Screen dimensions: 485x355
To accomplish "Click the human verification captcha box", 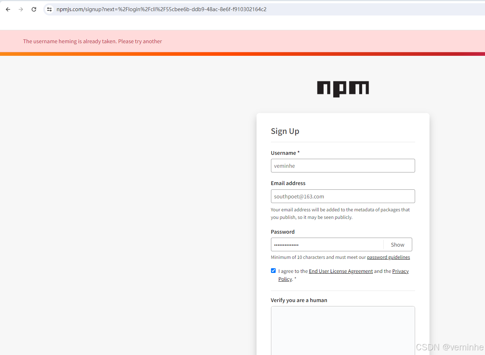I will pos(343,330).
